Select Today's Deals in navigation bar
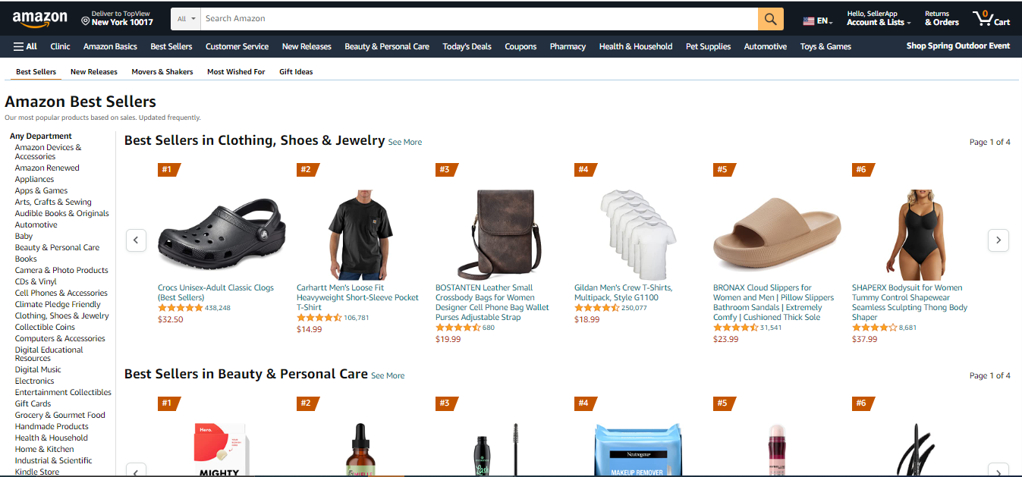 pyautogui.click(x=467, y=46)
